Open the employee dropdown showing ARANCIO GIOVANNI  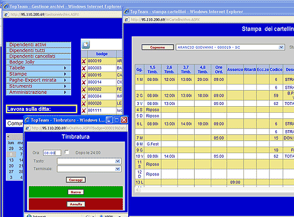click(281, 47)
